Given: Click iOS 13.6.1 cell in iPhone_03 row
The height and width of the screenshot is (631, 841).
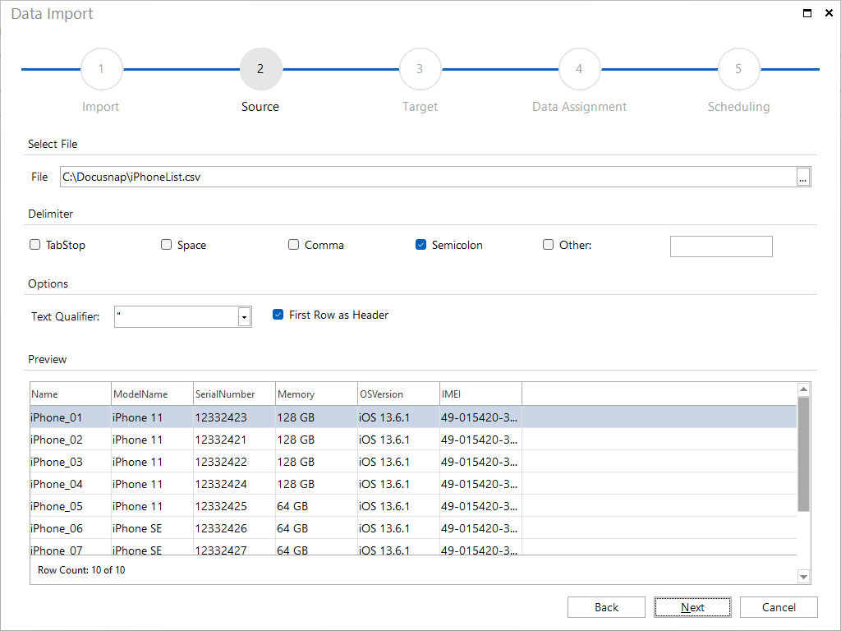Looking at the screenshot, I should pyautogui.click(x=398, y=462).
